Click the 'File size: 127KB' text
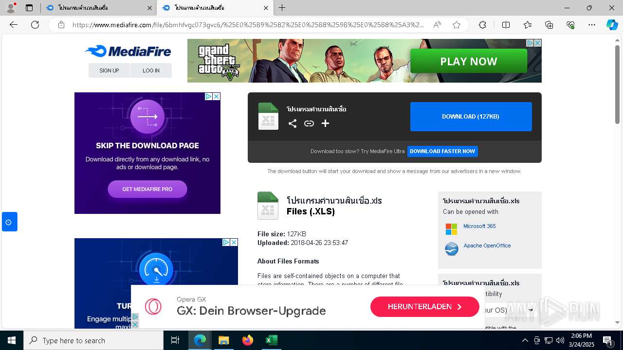 click(x=282, y=234)
